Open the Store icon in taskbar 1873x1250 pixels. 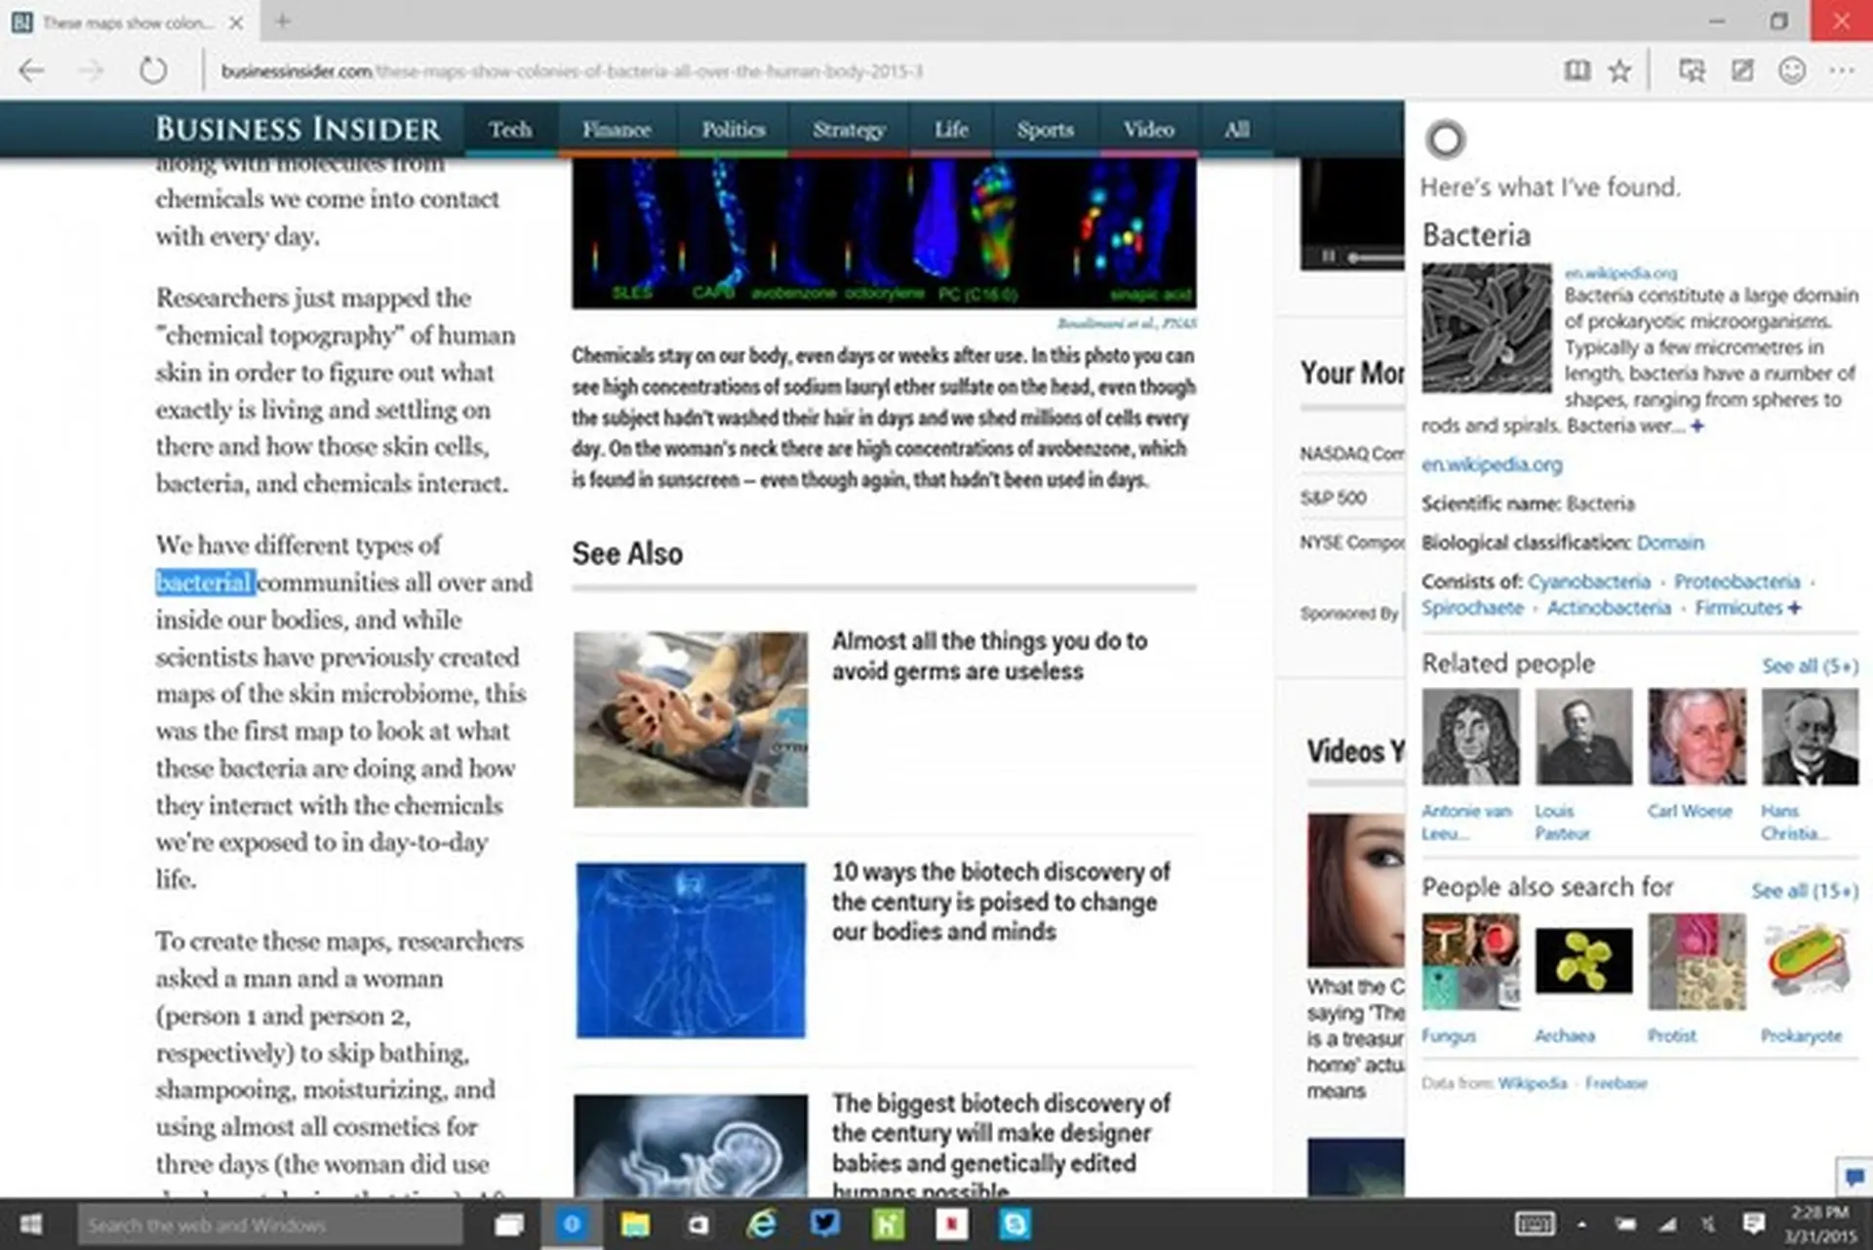[x=698, y=1224]
